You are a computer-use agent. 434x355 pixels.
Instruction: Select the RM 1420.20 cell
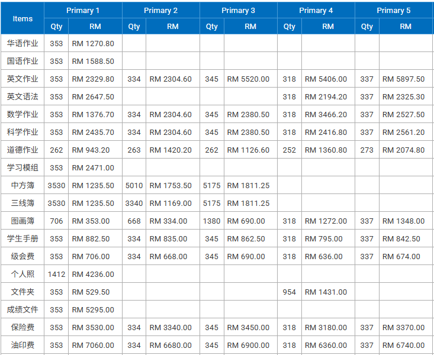(x=173, y=150)
